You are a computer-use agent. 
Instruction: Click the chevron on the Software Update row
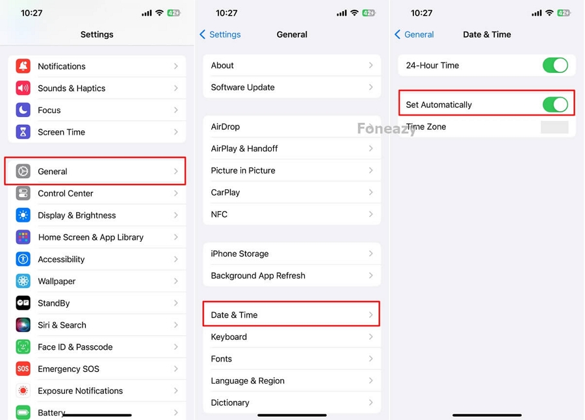(371, 87)
